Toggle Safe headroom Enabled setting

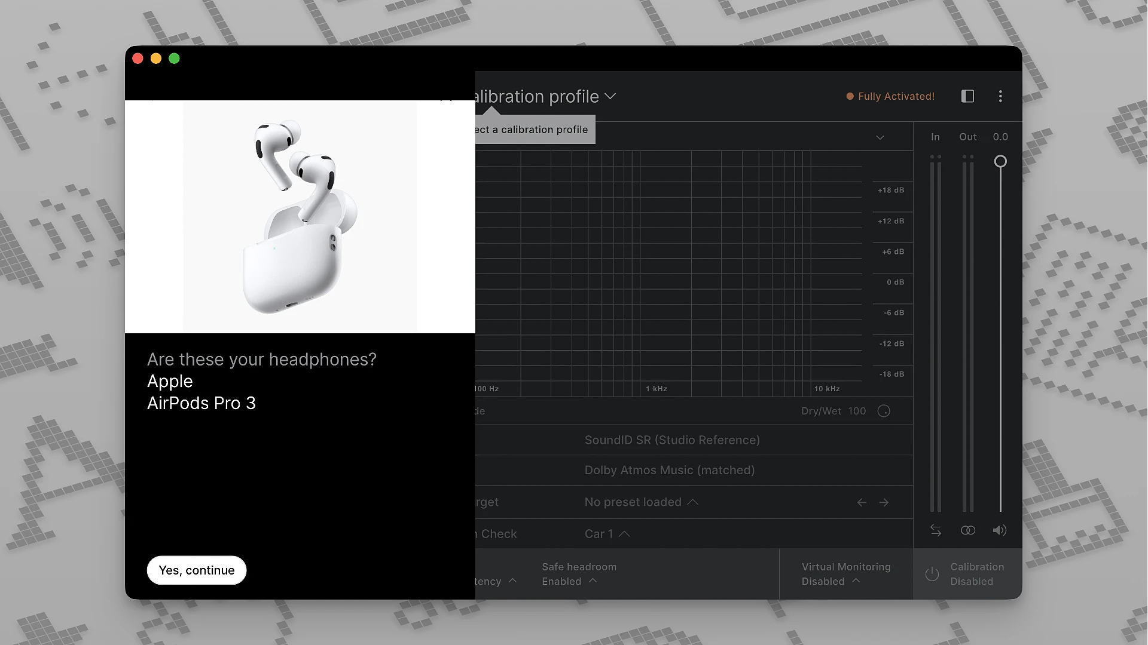coord(578,574)
